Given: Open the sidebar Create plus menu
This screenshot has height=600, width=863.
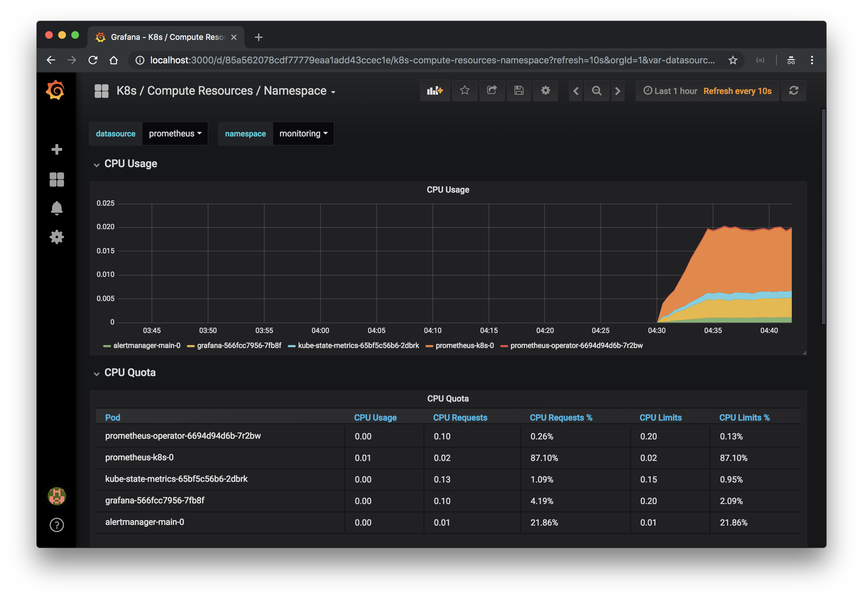Looking at the screenshot, I should [x=57, y=150].
